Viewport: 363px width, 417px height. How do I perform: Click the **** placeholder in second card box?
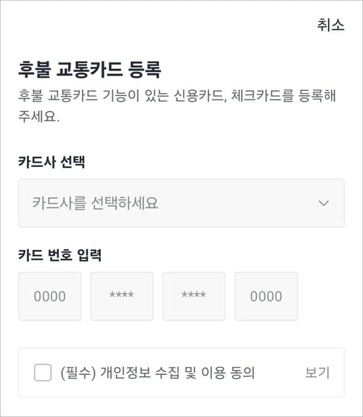point(122,295)
